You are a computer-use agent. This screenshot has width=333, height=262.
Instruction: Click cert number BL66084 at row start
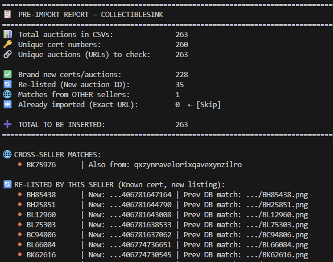pos(41,245)
